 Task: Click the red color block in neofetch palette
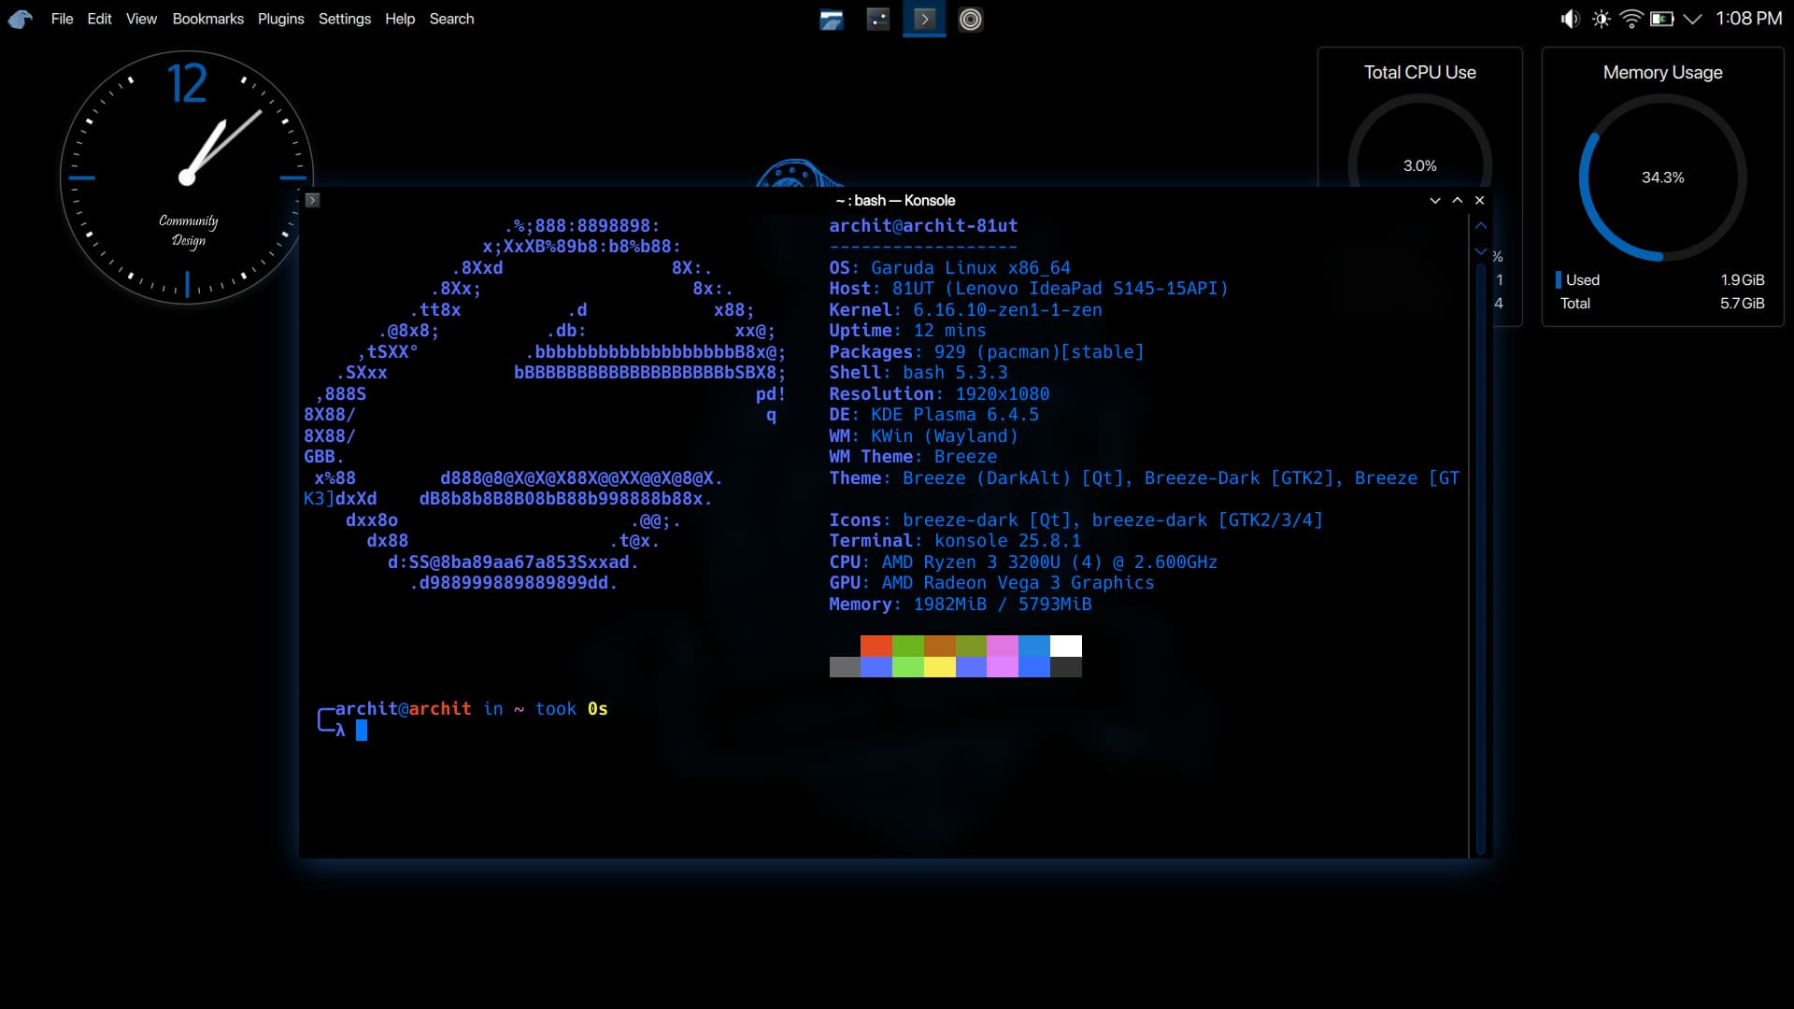pyautogui.click(x=876, y=646)
